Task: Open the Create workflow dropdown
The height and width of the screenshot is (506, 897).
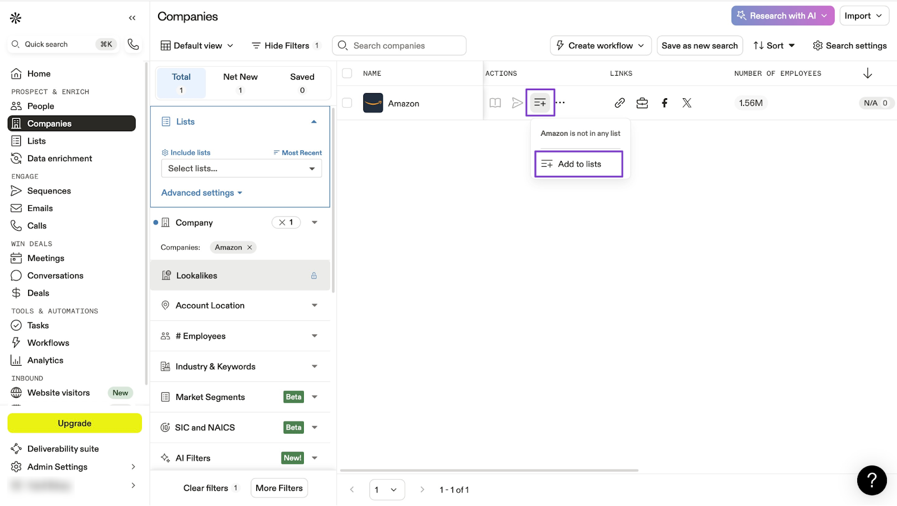Action: (x=600, y=46)
